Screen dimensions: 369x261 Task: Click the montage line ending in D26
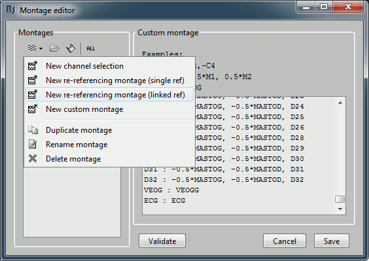(x=249, y=128)
